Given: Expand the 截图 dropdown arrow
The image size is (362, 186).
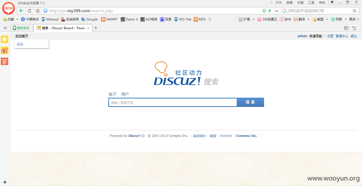Looking at the screenshot, I should click(327, 19).
